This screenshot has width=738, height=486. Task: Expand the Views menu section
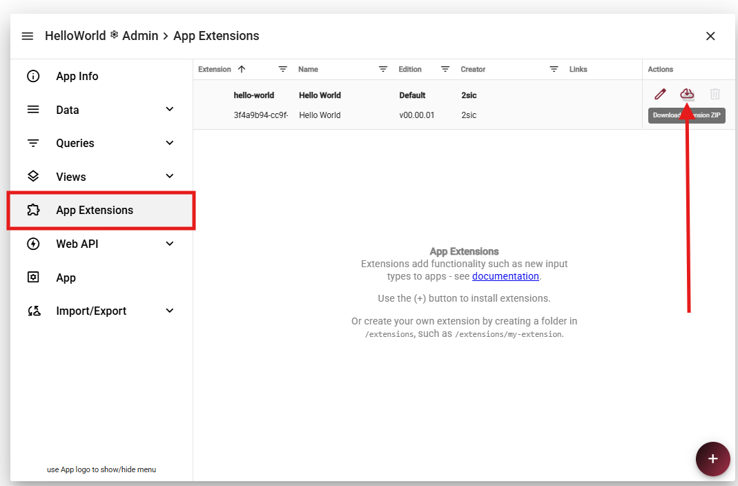pyautogui.click(x=170, y=176)
